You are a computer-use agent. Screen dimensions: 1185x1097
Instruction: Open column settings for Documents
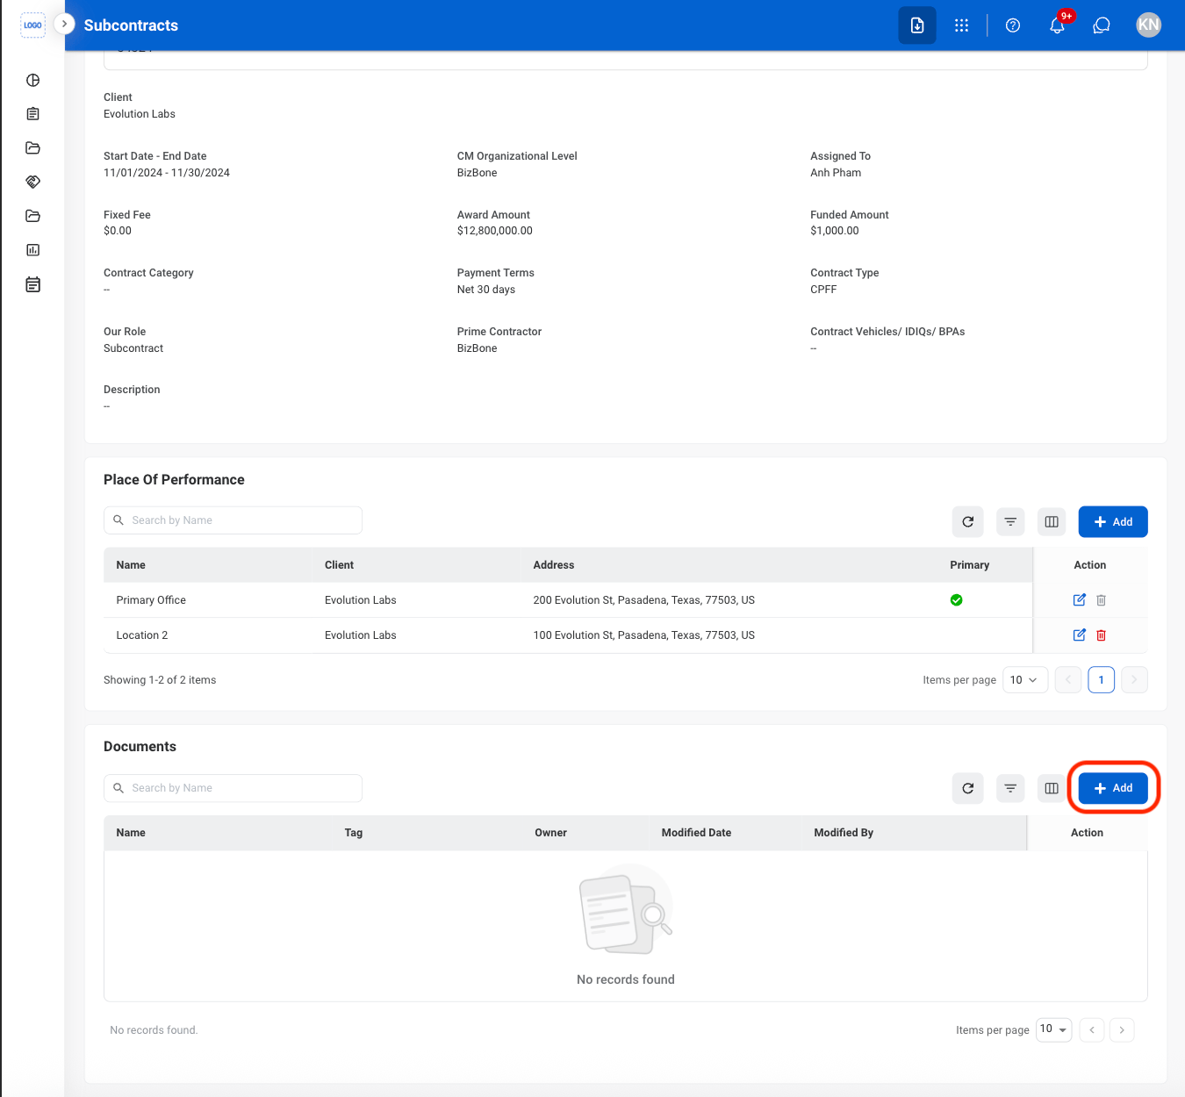click(x=1052, y=788)
